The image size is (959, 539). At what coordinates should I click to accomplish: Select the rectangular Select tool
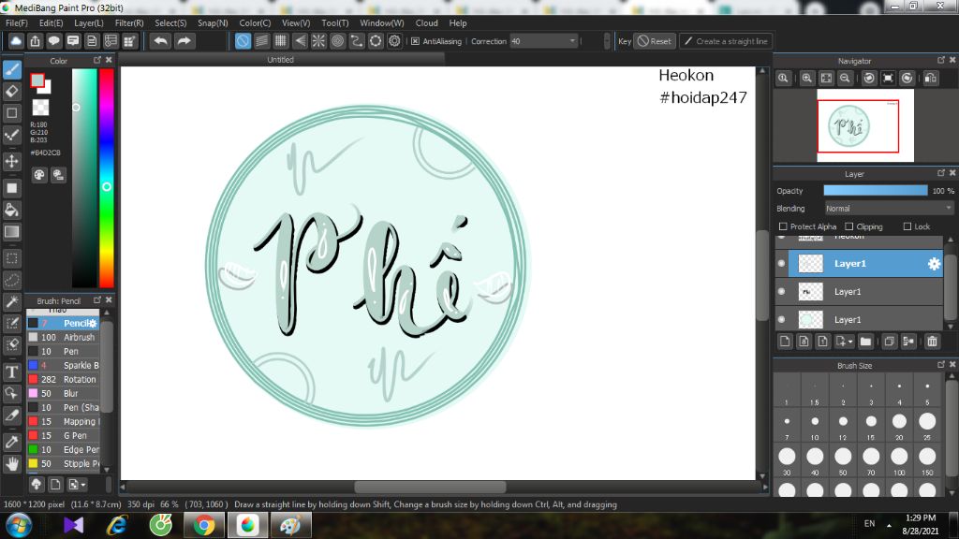[12, 258]
